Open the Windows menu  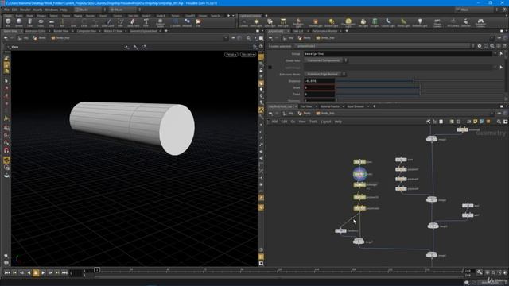click(x=51, y=10)
